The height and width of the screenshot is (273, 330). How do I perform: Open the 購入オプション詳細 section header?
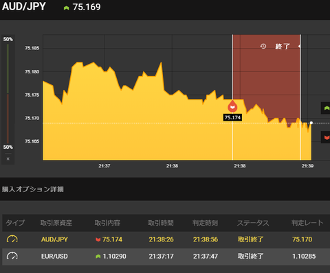tap(33, 189)
